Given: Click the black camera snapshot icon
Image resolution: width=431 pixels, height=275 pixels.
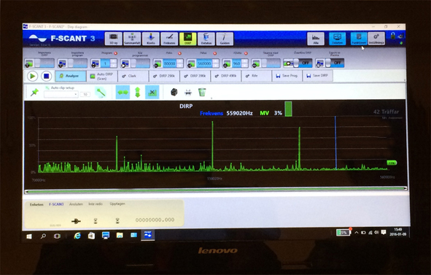Looking at the screenshot, I should [174, 92].
